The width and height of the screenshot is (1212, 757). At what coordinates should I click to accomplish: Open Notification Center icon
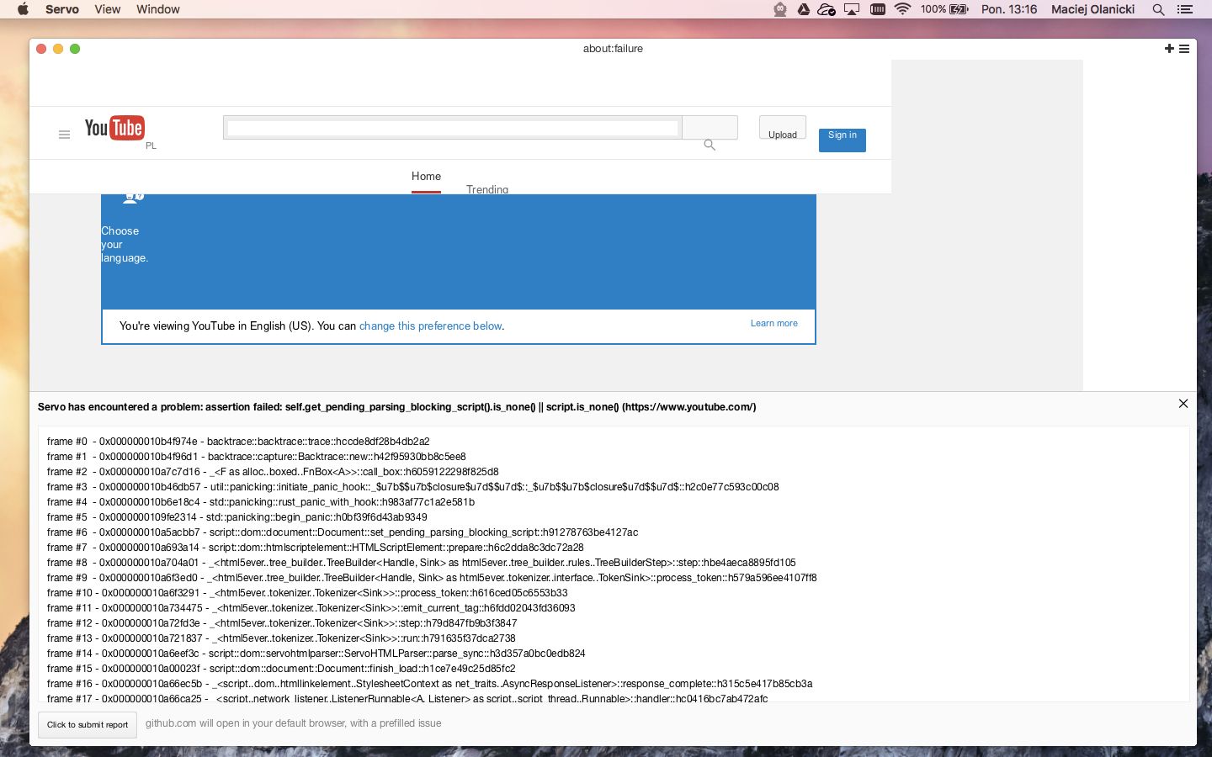[1185, 9]
